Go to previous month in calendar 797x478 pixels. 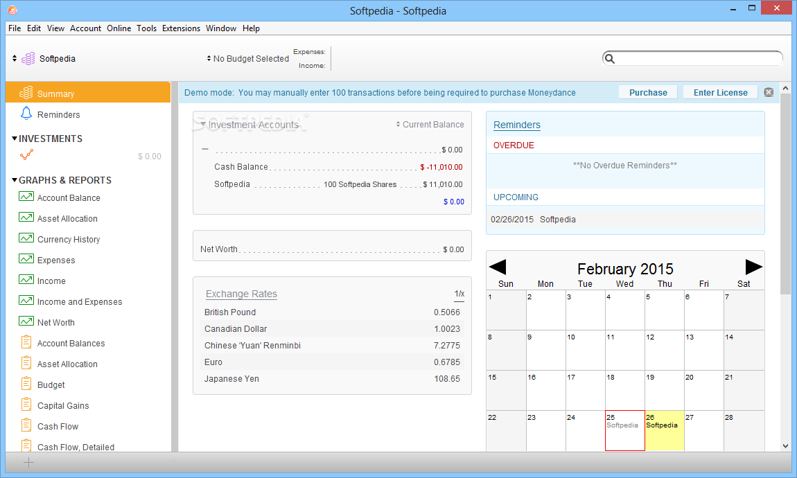pyautogui.click(x=497, y=267)
